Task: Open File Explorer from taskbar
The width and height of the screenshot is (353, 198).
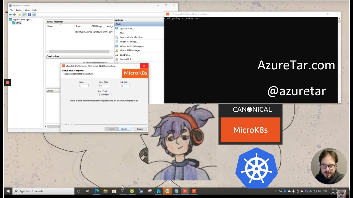Action: tap(105, 191)
